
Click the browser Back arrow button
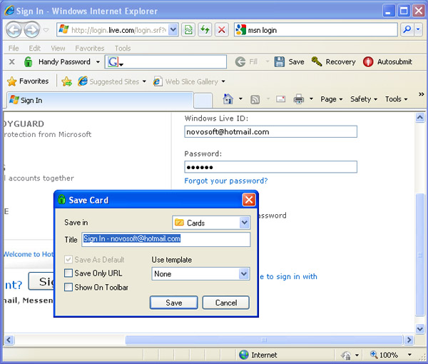click(14, 30)
